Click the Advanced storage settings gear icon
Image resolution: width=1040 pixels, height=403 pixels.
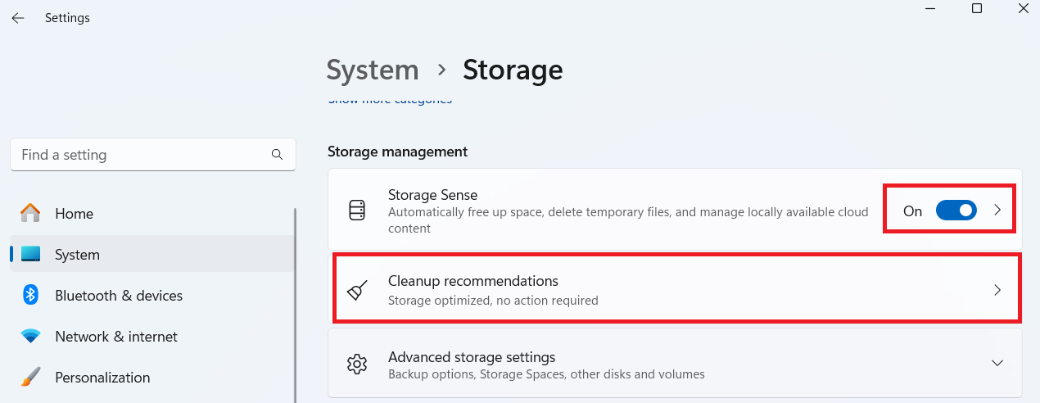coord(357,365)
